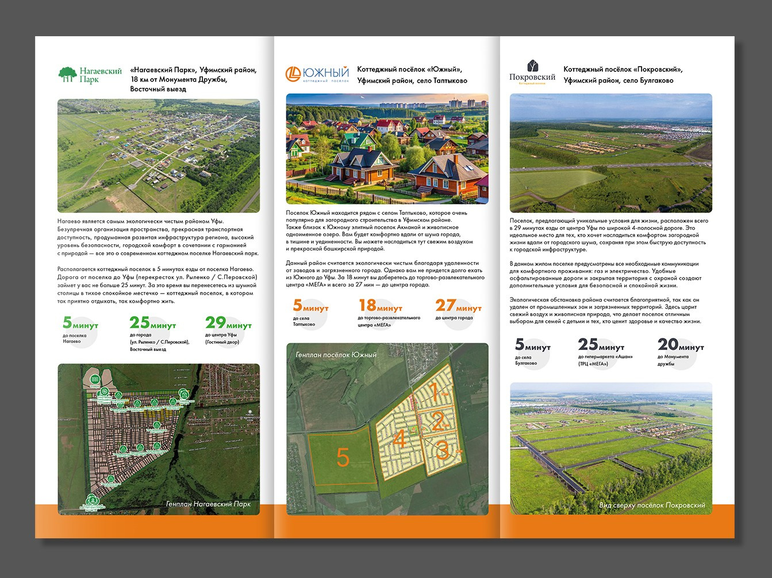Click section number 3 on Южный genplan
This screenshot has height=578, width=772.
coord(442,450)
